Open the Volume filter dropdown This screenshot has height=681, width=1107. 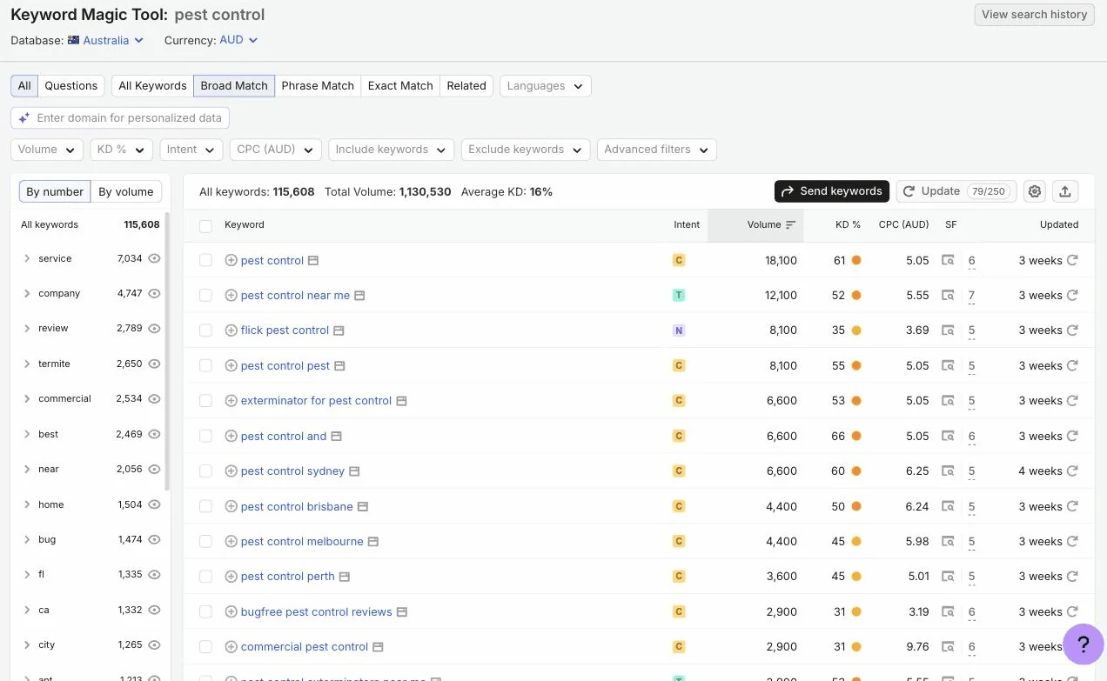pos(47,150)
